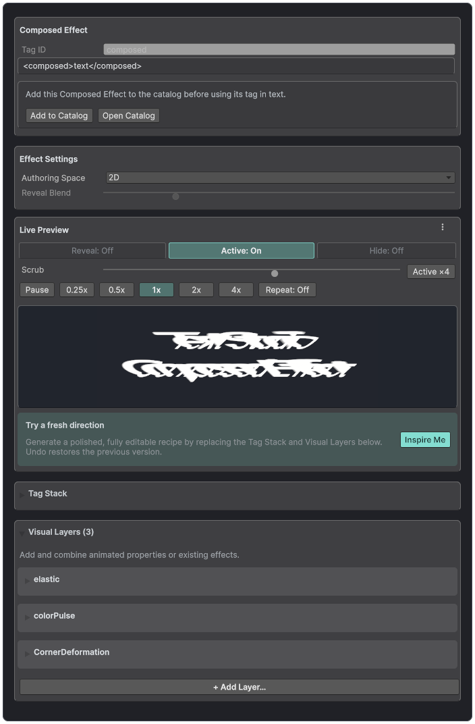Click the Inspire Me button
Screen dimensions: 475x724
tap(425, 440)
